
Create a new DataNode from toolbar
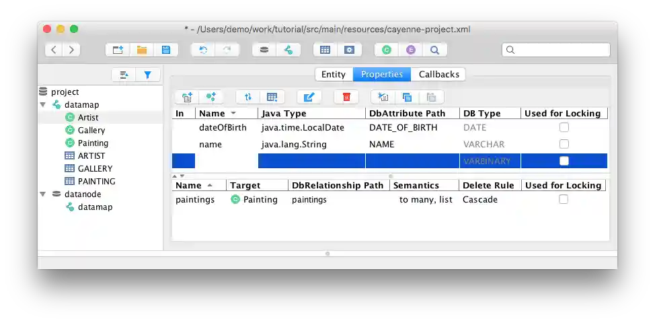[x=264, y=50]
